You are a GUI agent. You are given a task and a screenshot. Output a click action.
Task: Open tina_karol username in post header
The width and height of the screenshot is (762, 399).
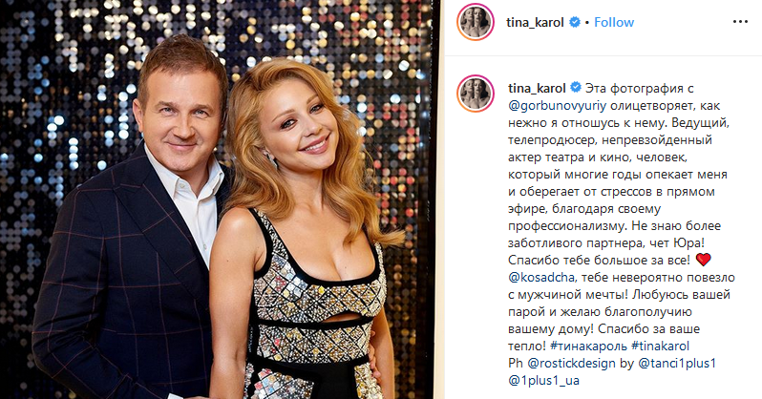click(535, 22)
